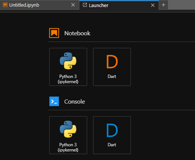Create a new Dart notebook
This screenshot has width=195, height=160.
(112, 67)
